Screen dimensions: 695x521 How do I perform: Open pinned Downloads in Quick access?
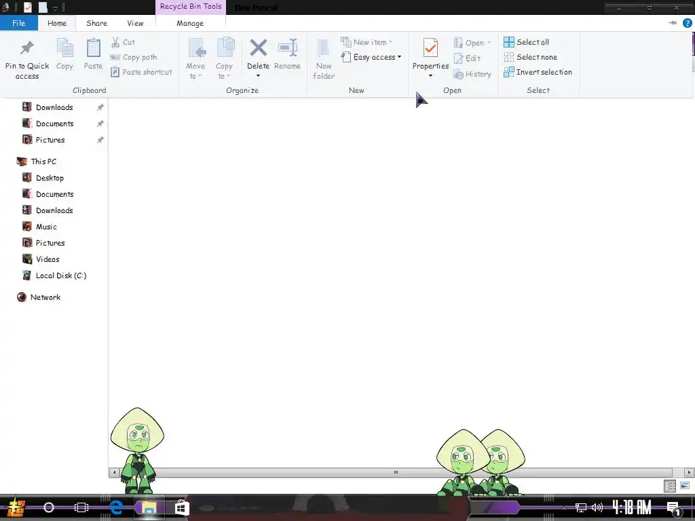click(x=54, y=107)
